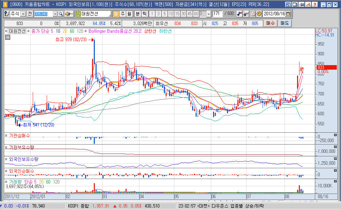Select the 5 interval button
Viewport: 341px width, 210px height.
[165, 14]
